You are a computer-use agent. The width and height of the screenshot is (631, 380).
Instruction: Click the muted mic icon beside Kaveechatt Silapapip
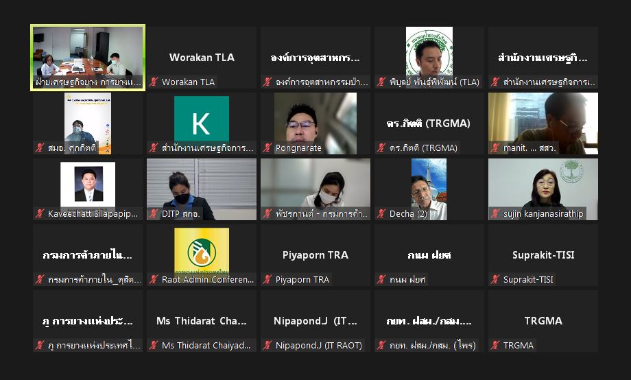point(40,214)
